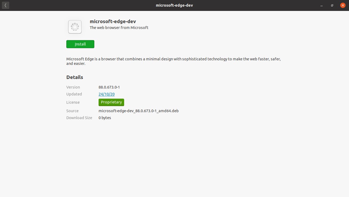The image size is (349, 197).
Task: Click the License label
Action: coord(73,102)
